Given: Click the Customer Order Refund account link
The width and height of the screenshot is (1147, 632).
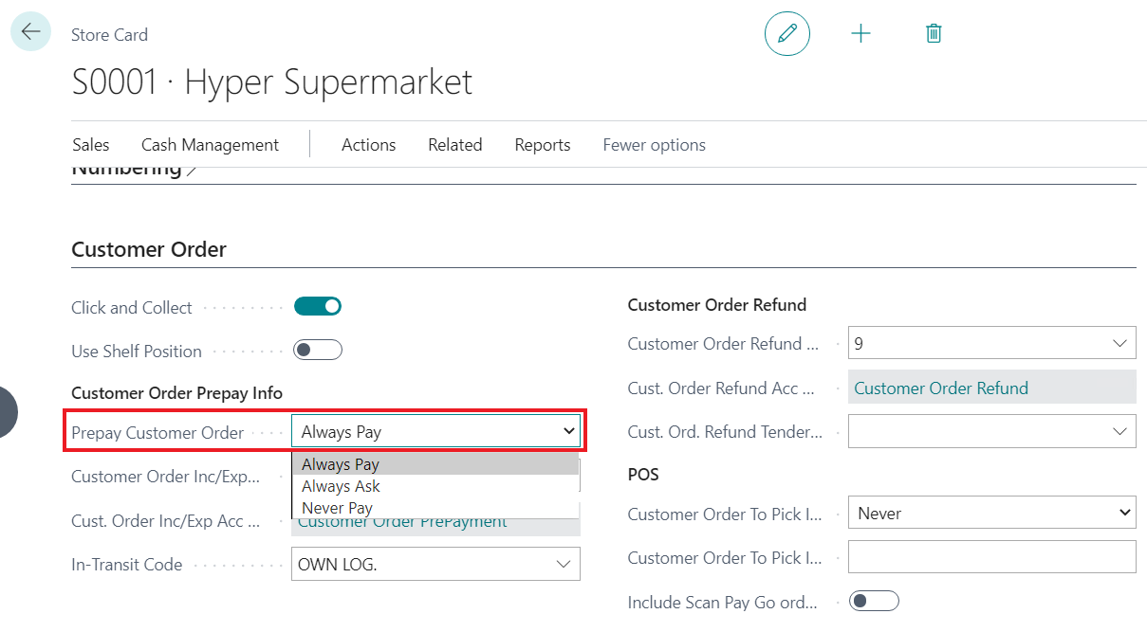Looking at the screenshot, I should [940, 388].
